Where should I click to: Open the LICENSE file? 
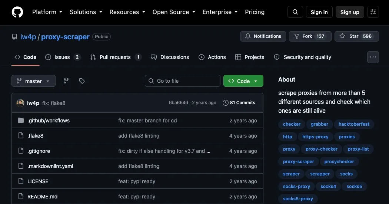[x=38, y=181]
